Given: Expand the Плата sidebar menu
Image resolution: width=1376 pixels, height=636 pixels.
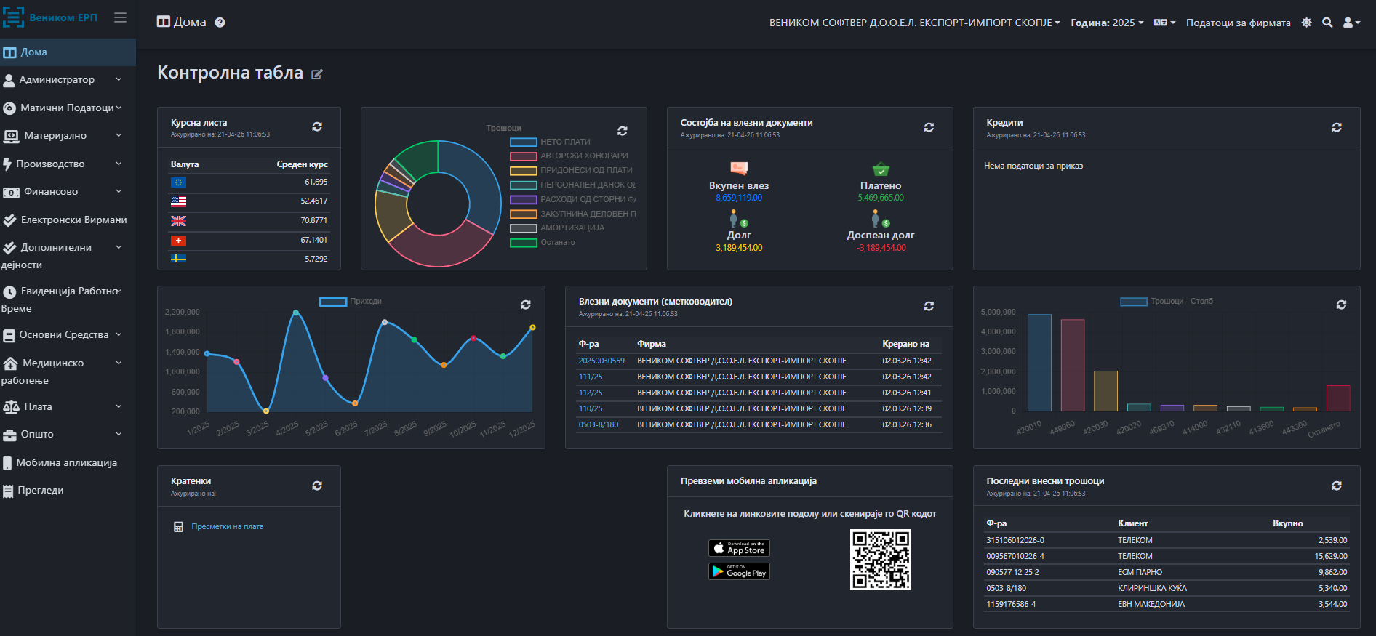Looking at the screenshot, I should click(x=68, y=406).
